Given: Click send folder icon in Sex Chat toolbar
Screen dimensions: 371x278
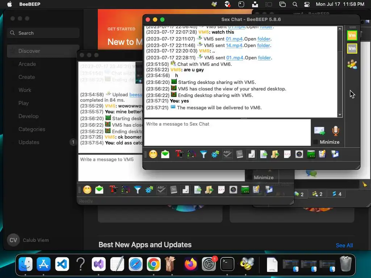Looking at the screenshot, I should click(275, 154).
